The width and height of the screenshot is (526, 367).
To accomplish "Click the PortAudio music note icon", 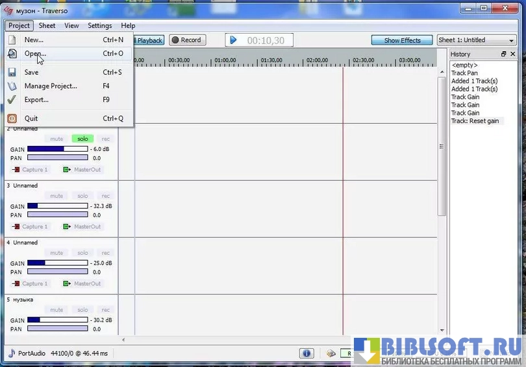I will click(x=12, y=353).
